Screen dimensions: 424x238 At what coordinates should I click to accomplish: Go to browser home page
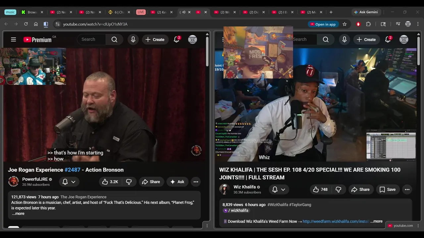(36, 24)
